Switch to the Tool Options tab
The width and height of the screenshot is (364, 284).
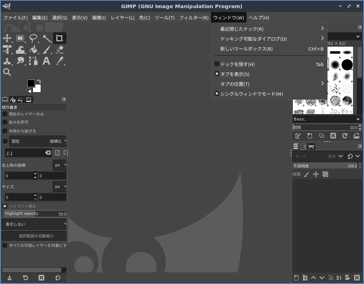point(5,100)
